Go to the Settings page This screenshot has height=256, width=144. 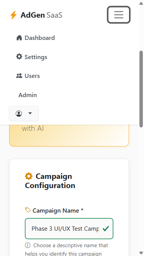pyautogui.click(x=31, y=57)
